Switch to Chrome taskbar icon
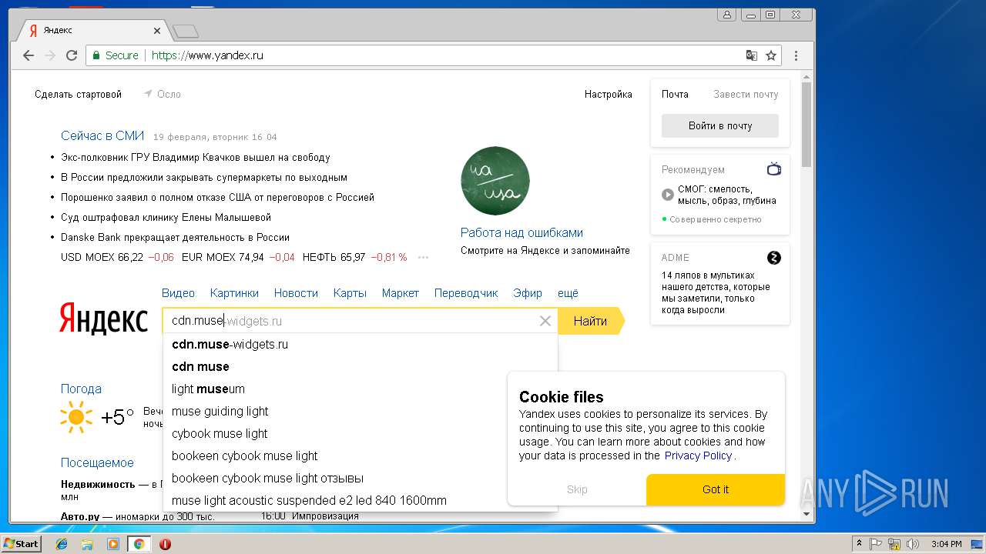Screen dimensions: 986x554 pyautogui.click(x=139, y=544)
